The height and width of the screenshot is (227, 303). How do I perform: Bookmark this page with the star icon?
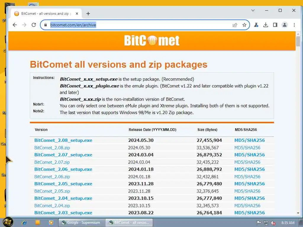pos(244,25)
